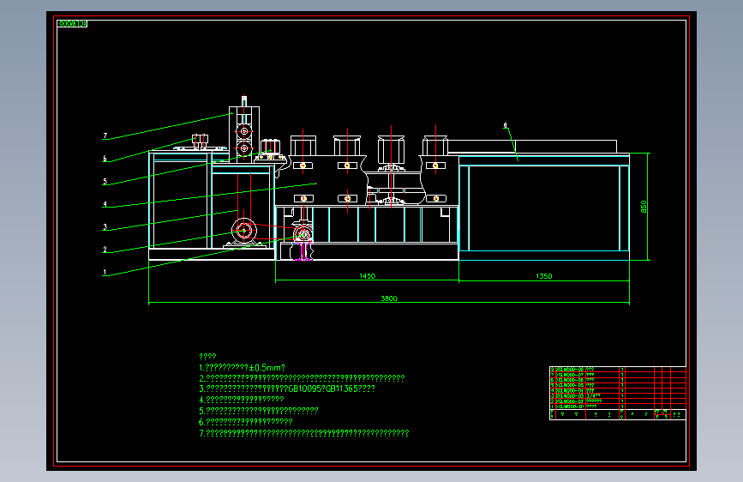This screenshot has width=743, height=482.
Task: Click note line beginning with "2."
Action: [302, 378]
